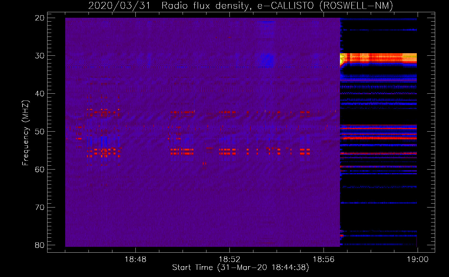
Task: Click the 60 MHz frequency tick label
Action: click(40, 170)
